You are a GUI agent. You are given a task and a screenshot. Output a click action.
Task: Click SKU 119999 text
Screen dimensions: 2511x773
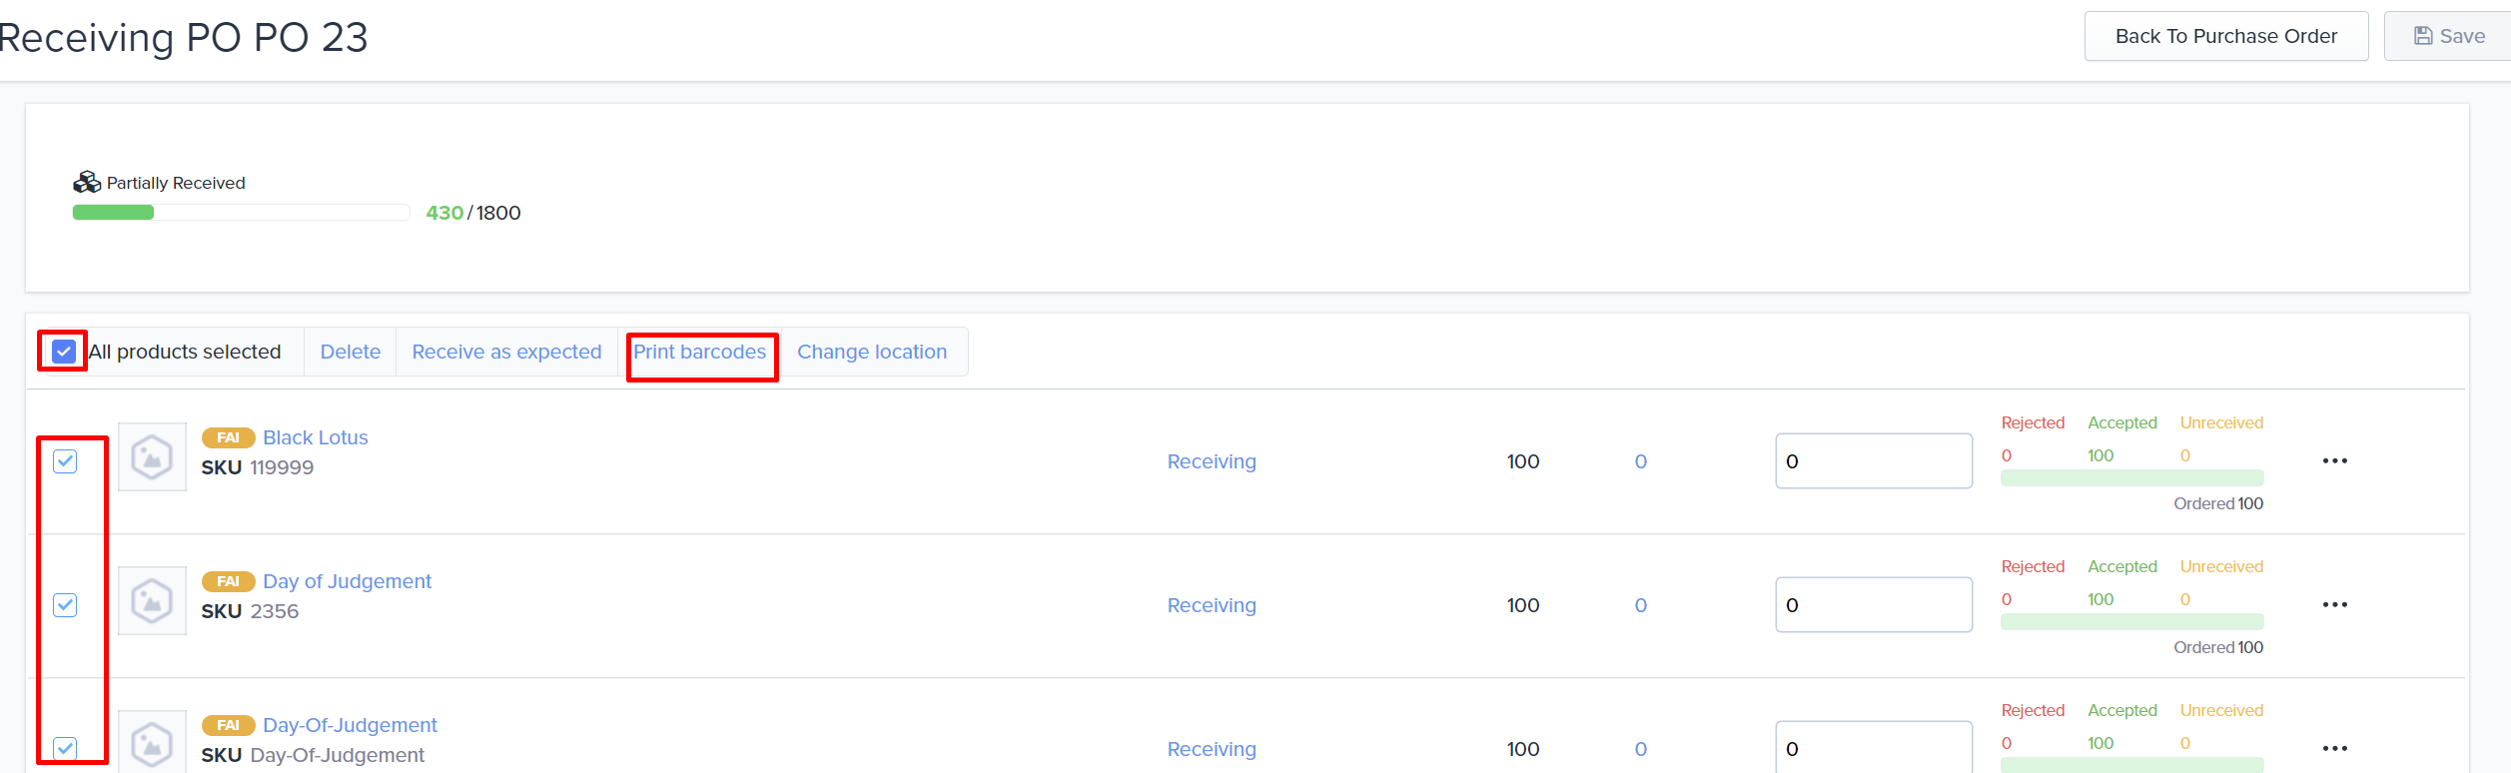point(258,467)
